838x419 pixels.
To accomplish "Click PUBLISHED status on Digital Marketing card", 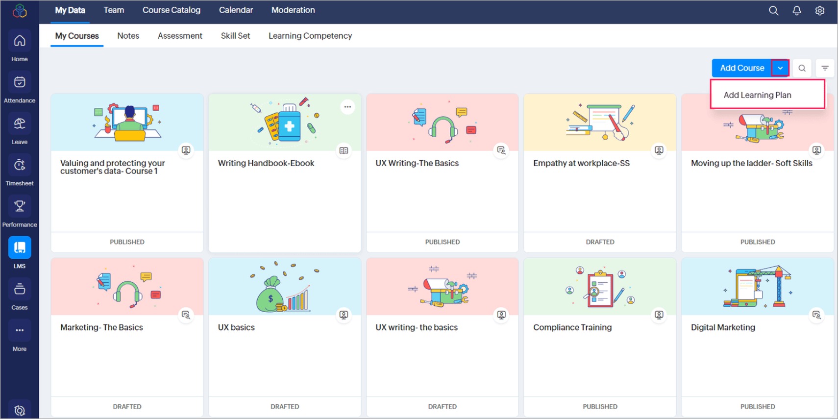I will [758, 407].
